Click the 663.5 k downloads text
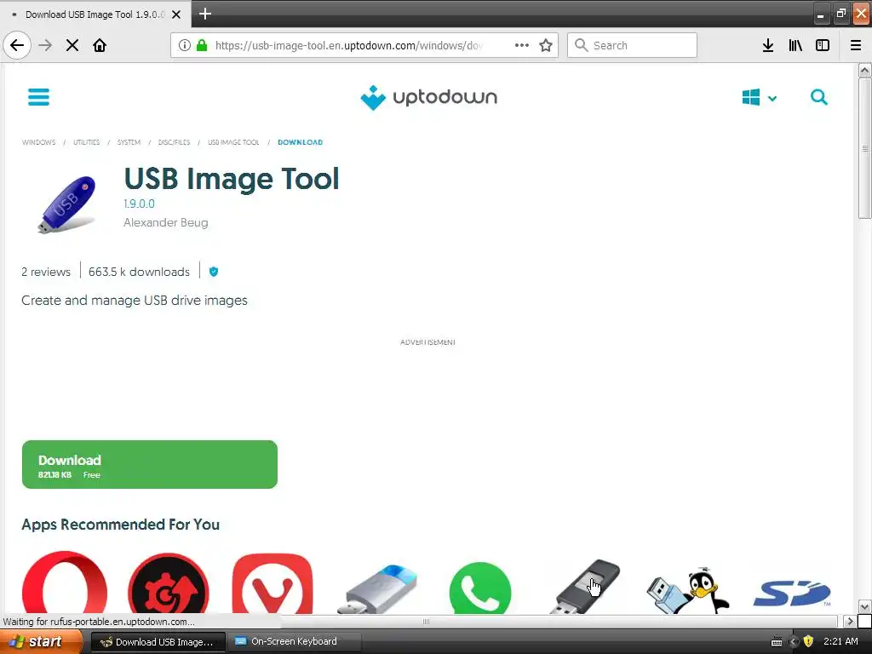The width and height of the screenshot is (872, 654). 139,272
